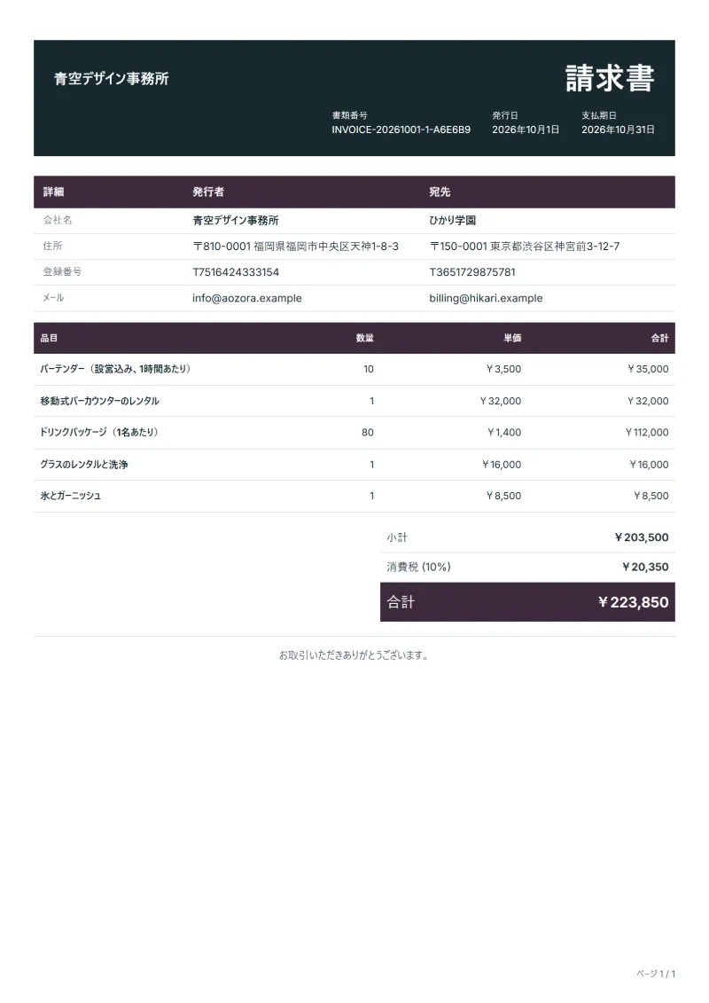Click tax amount ￥20,350
The image size is (709, 1003).
[645, 567]
